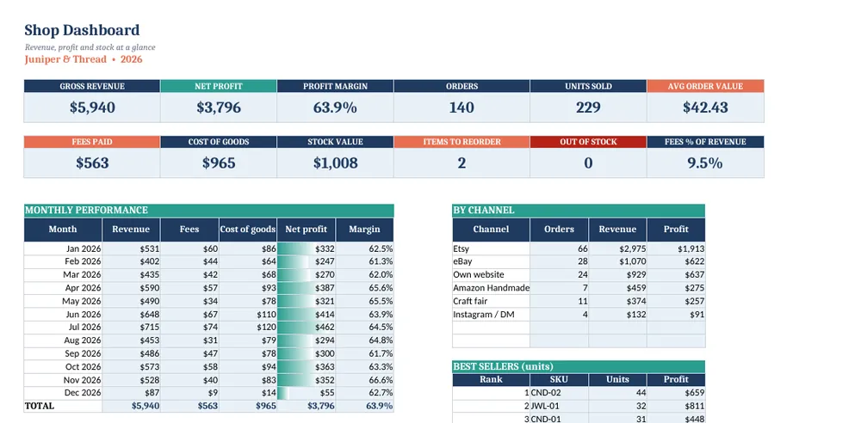This screenshot has width=861, height=423.
Task: Select Sep 2026 net profit cell $300
Action: click(x=307, y=354)
